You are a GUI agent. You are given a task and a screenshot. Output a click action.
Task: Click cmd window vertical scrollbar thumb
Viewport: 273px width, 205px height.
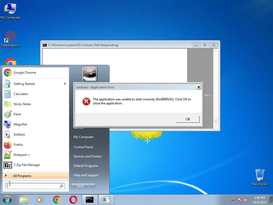pos(215,121)
